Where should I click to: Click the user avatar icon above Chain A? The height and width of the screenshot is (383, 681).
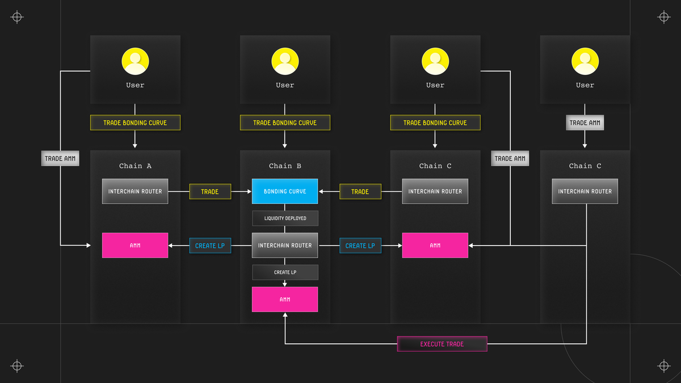coord(135,61)
